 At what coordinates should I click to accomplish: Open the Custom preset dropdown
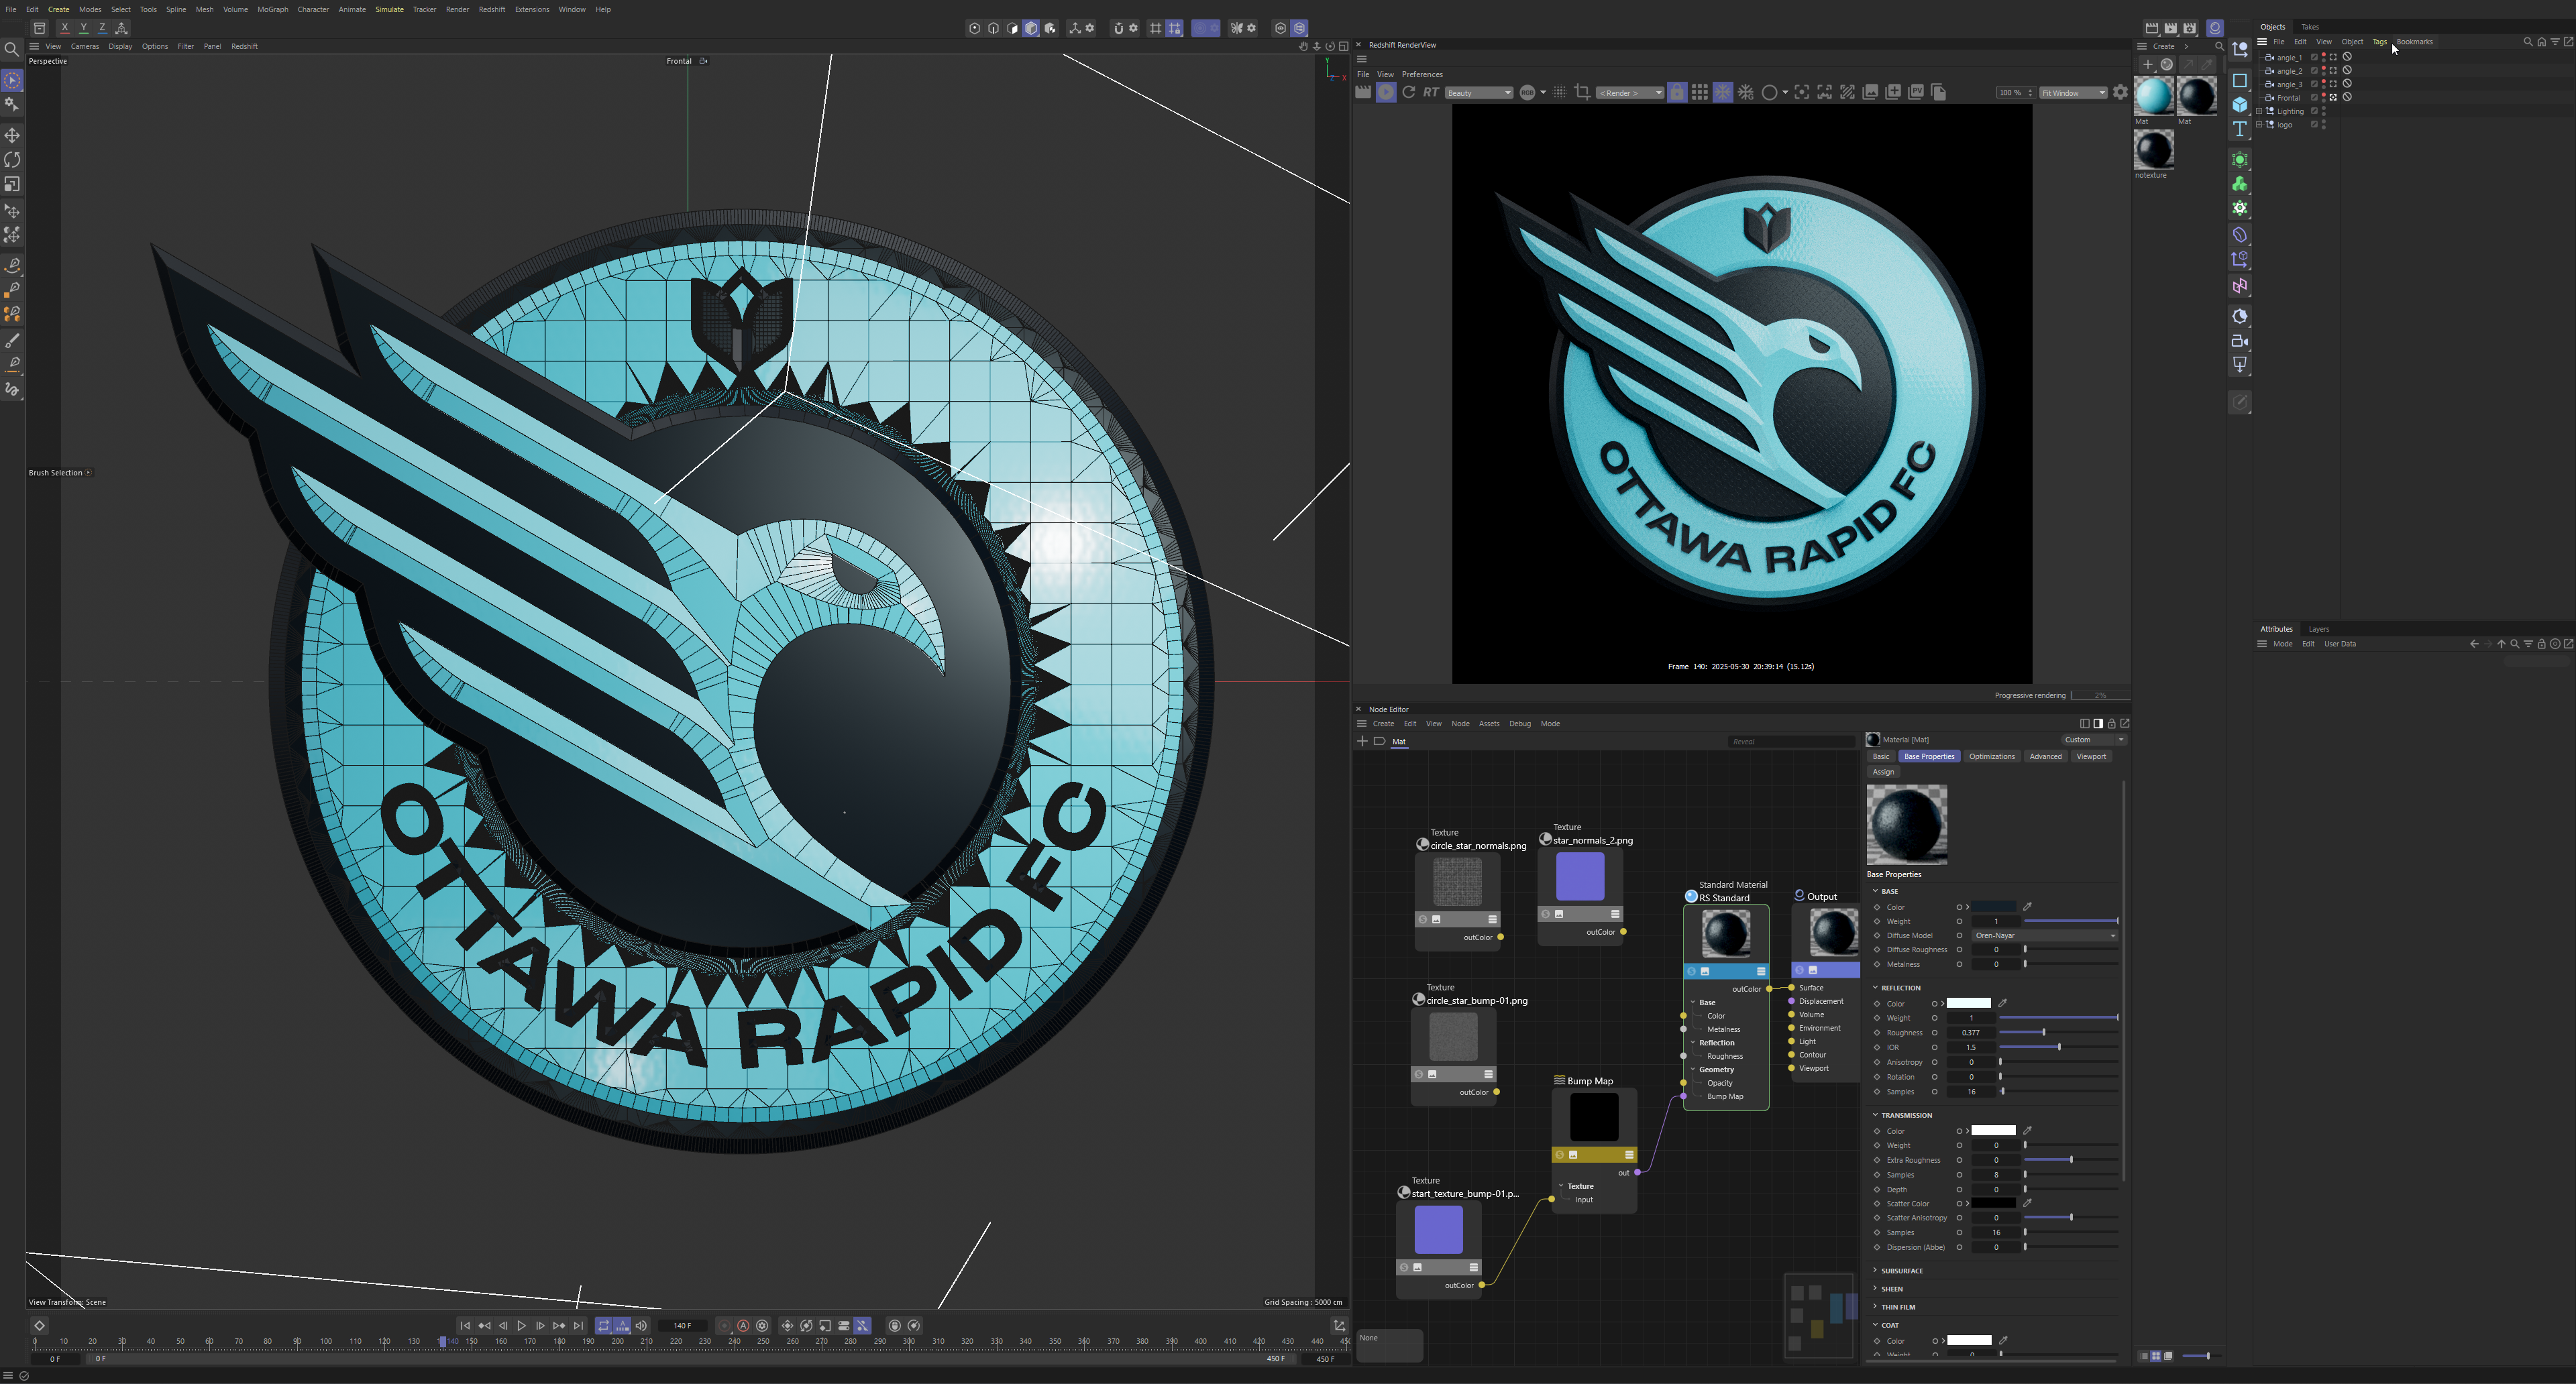click(2094, 740)
